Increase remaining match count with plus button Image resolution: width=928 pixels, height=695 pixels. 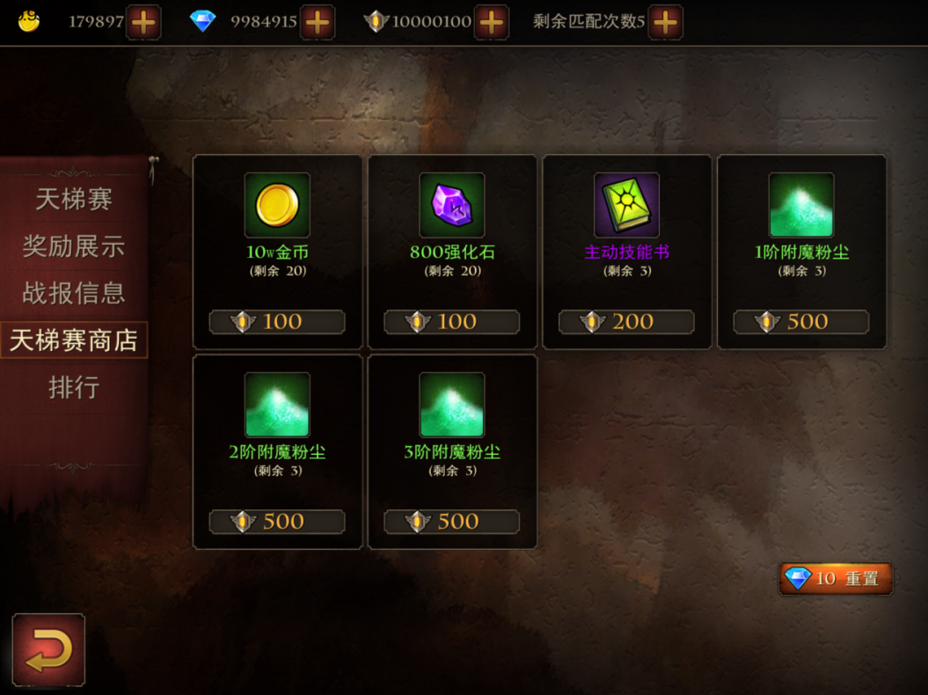tap(666, 23)
